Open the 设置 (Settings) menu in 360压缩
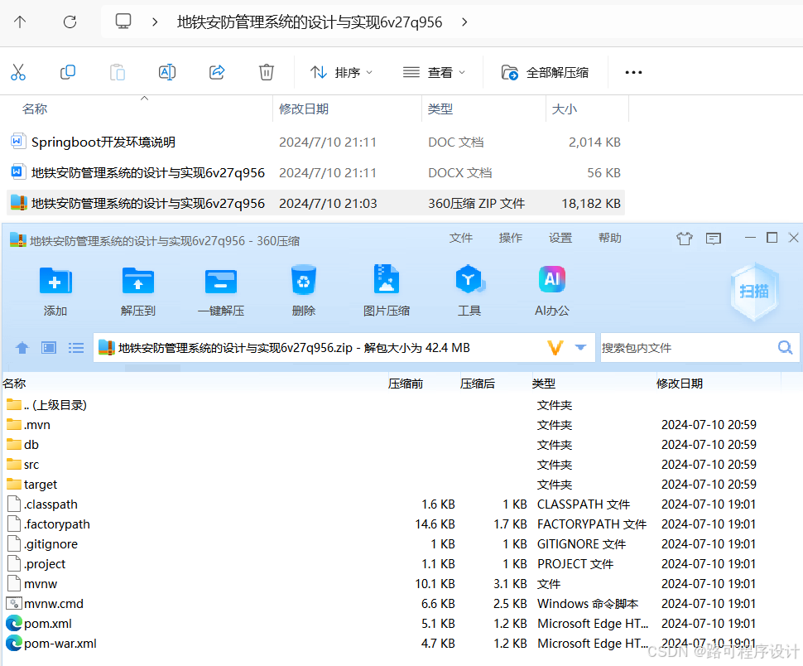The image size is (803, 666). (560, 238)
